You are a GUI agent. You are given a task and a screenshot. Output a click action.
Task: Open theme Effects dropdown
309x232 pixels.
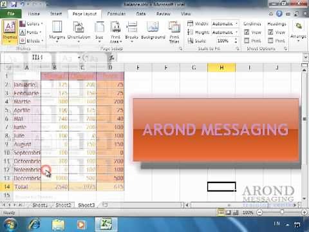point(32,41)
